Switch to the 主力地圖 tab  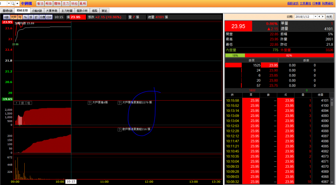point(67,11)
